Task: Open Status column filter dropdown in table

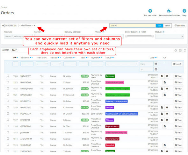Action: (x=122, y=64)
